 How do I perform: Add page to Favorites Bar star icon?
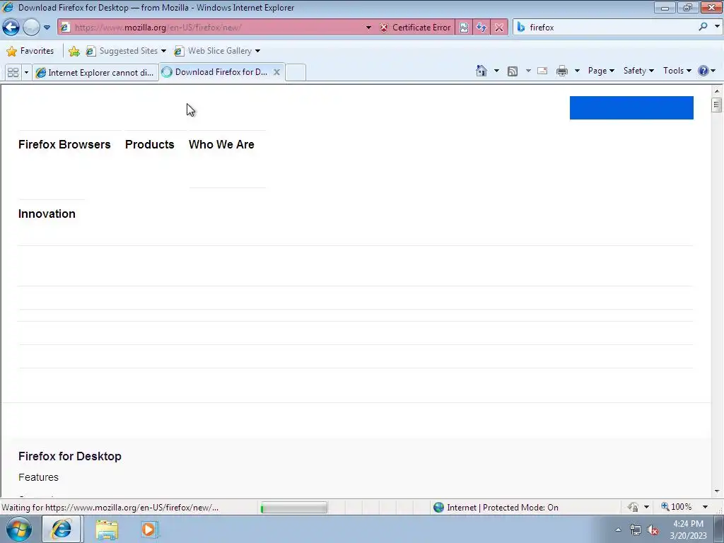[x=74, y=51]
